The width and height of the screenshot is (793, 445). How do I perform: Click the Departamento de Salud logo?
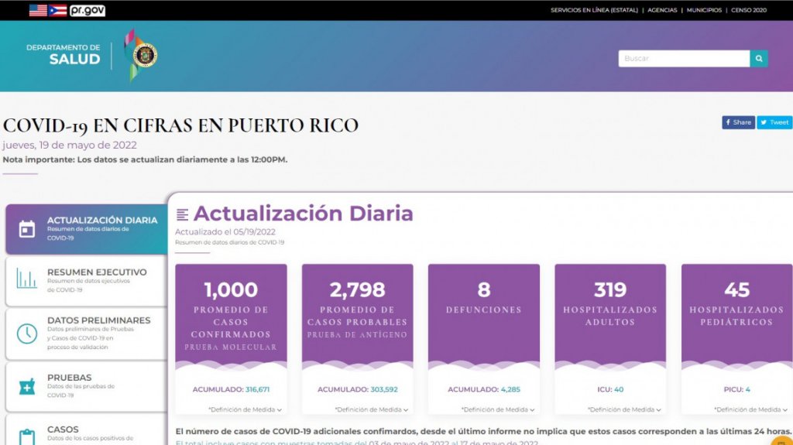[92, 55]
